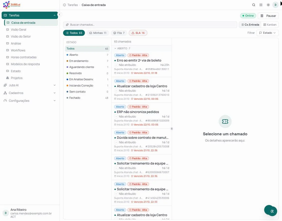Click the JUBS.ai logo
Screen dimensions: 282x221
(12, 5)
